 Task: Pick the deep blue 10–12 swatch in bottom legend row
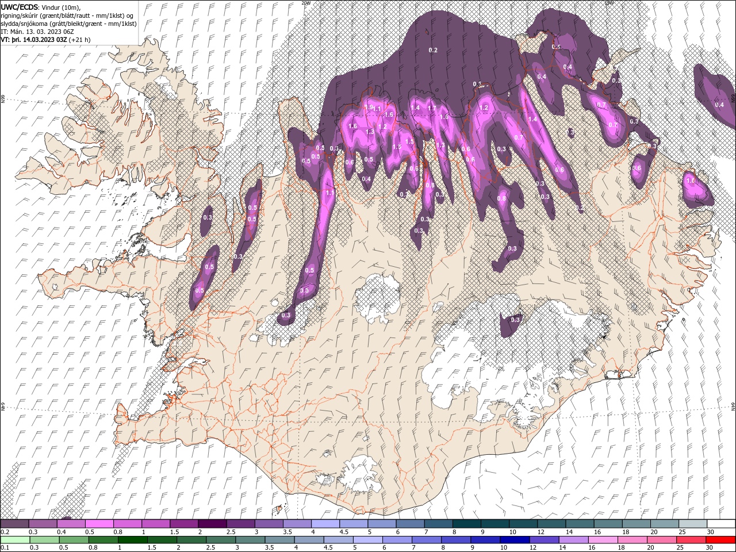[515, 539]
